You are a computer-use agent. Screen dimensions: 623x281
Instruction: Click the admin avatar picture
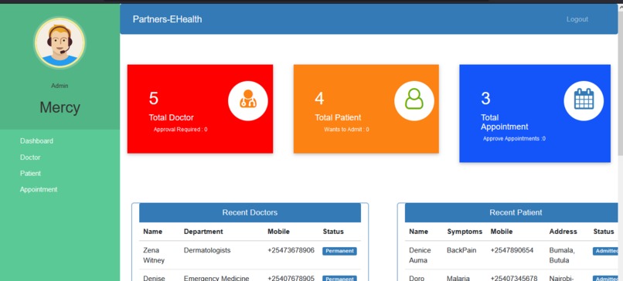(60, 42)
